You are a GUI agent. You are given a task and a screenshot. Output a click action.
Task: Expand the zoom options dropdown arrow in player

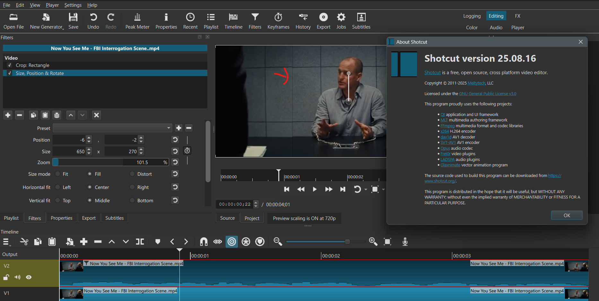[383, 190]
